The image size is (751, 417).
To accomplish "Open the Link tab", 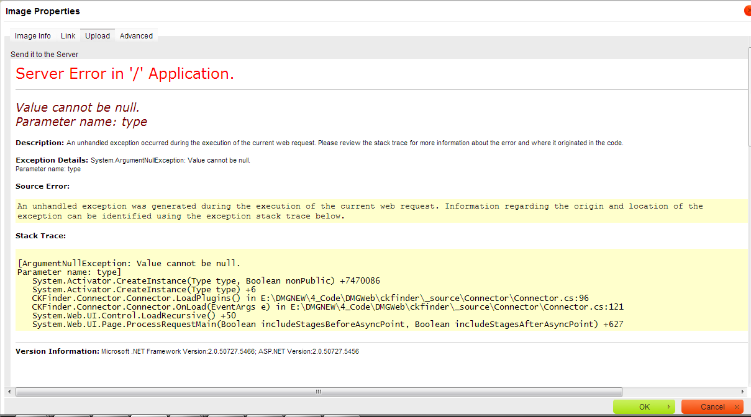I will [x=68, y=35].
